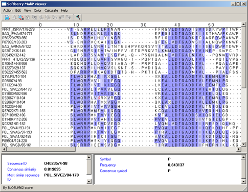Click the red S residue in the O92067 row
The width and height of the screenshot is (248, 192).
(x=99, y=98)
